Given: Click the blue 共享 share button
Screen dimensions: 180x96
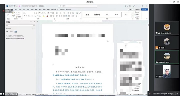Looking at the screenshot, I should point(144,9).
